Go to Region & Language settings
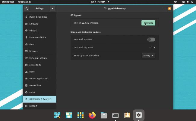The image size is (196, 121). click(38, 58)
